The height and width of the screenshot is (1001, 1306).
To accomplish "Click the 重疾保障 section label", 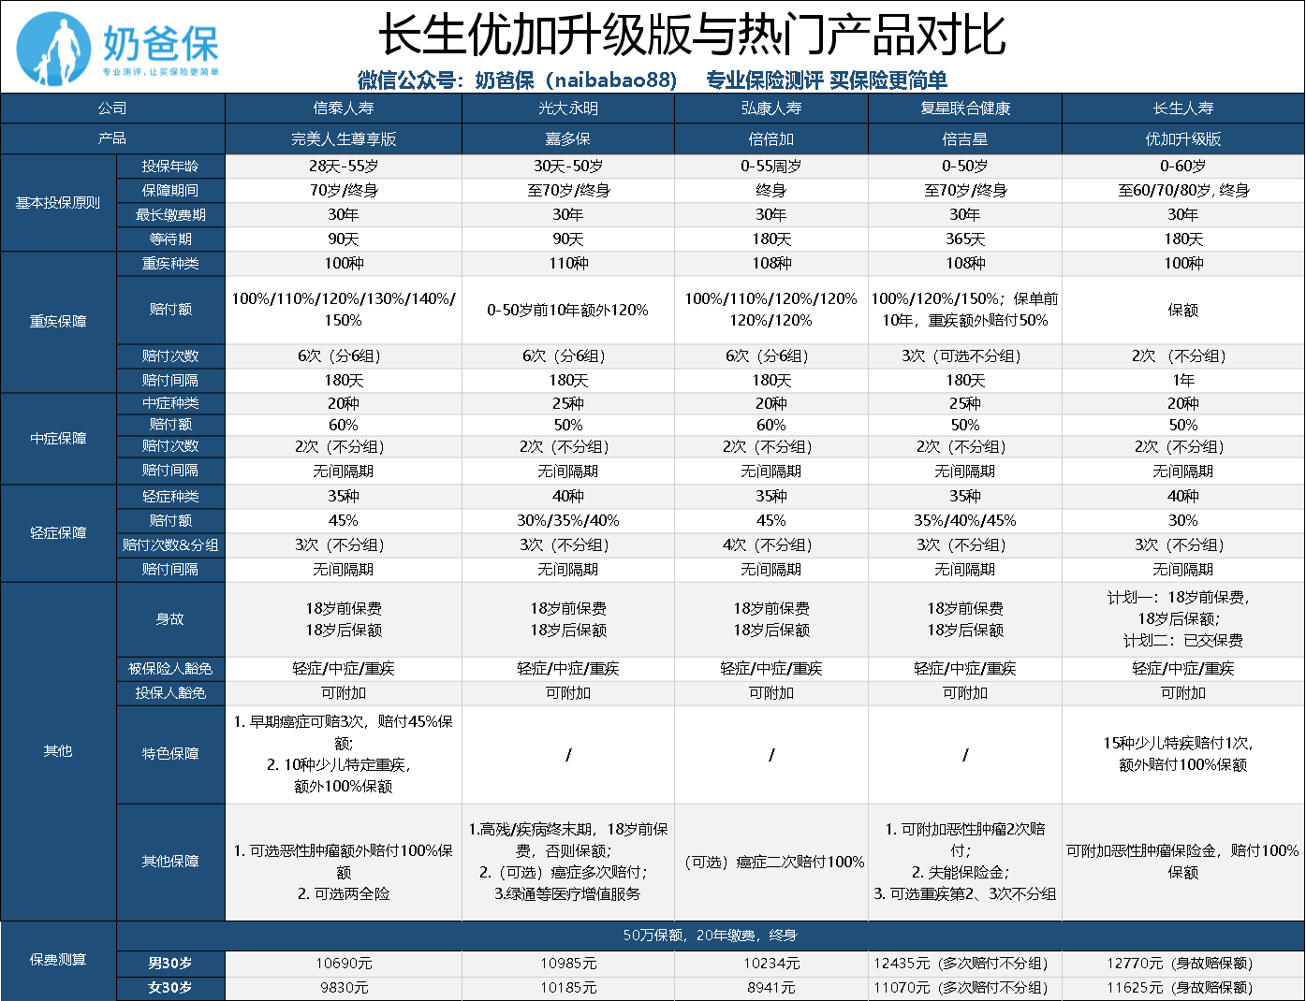I will click(58, 322).
